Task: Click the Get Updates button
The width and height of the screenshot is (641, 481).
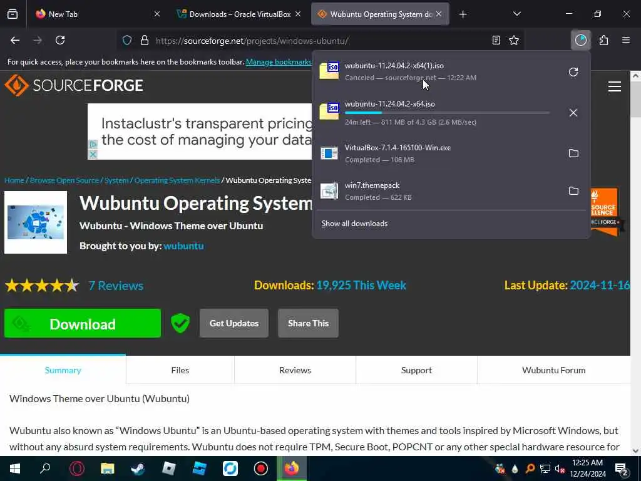Action: tap(234, 323)
